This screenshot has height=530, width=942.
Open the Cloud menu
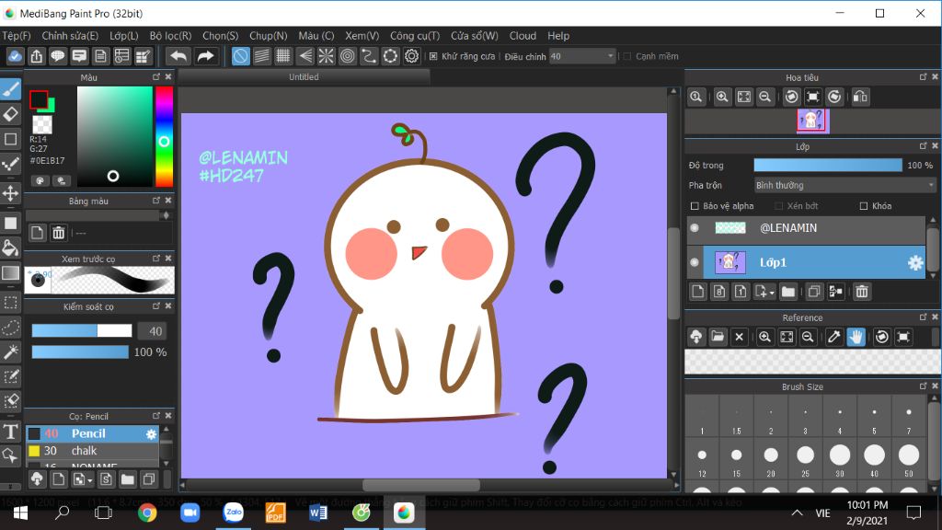(523, 36)
